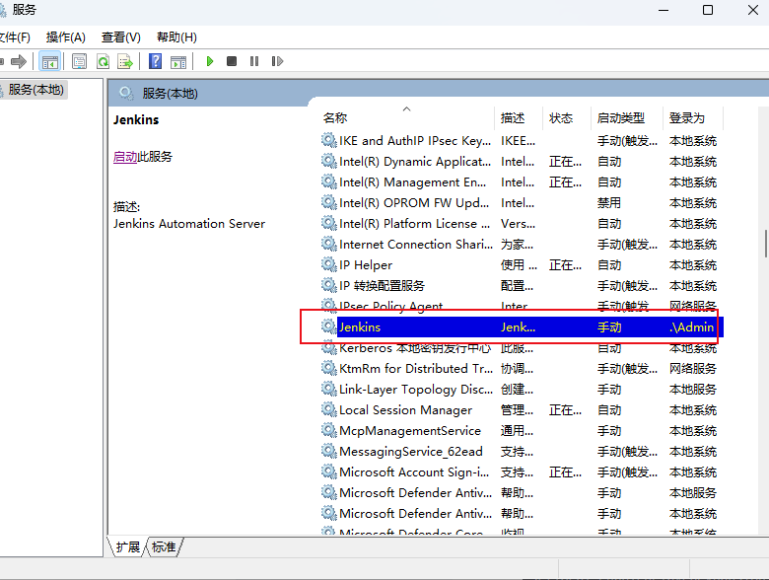The image size is (769, 580).
Task: Select Intel(R) Dynamic Applicat... service
Action: [415, 162]
